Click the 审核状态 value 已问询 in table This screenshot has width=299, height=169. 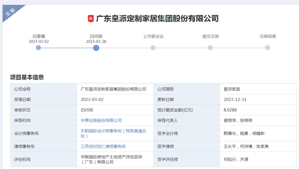[87, 110]
